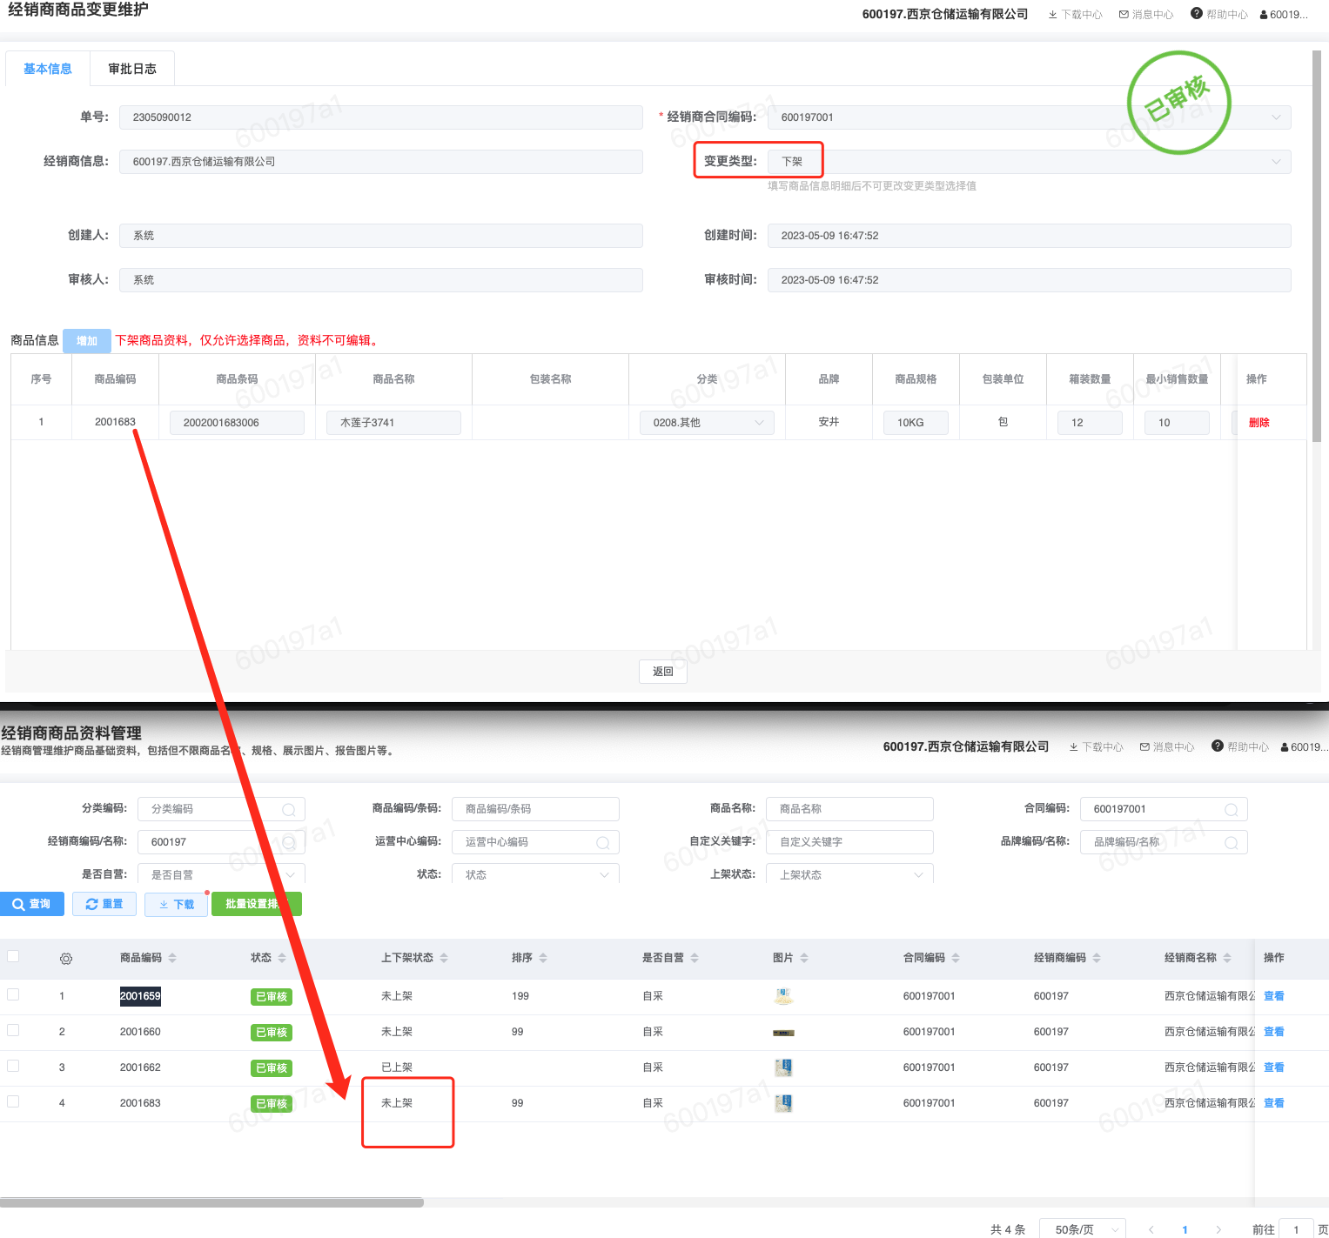
Task: Open the 50条/页 page size dropdown
Action: click(1082, 1228)
